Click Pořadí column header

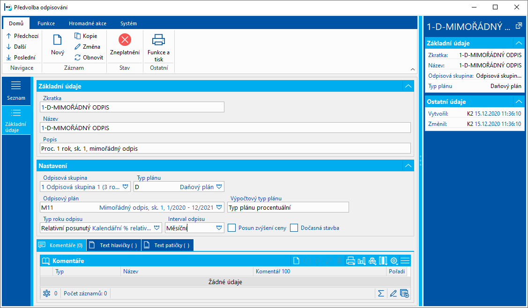(x=397, y=271)
